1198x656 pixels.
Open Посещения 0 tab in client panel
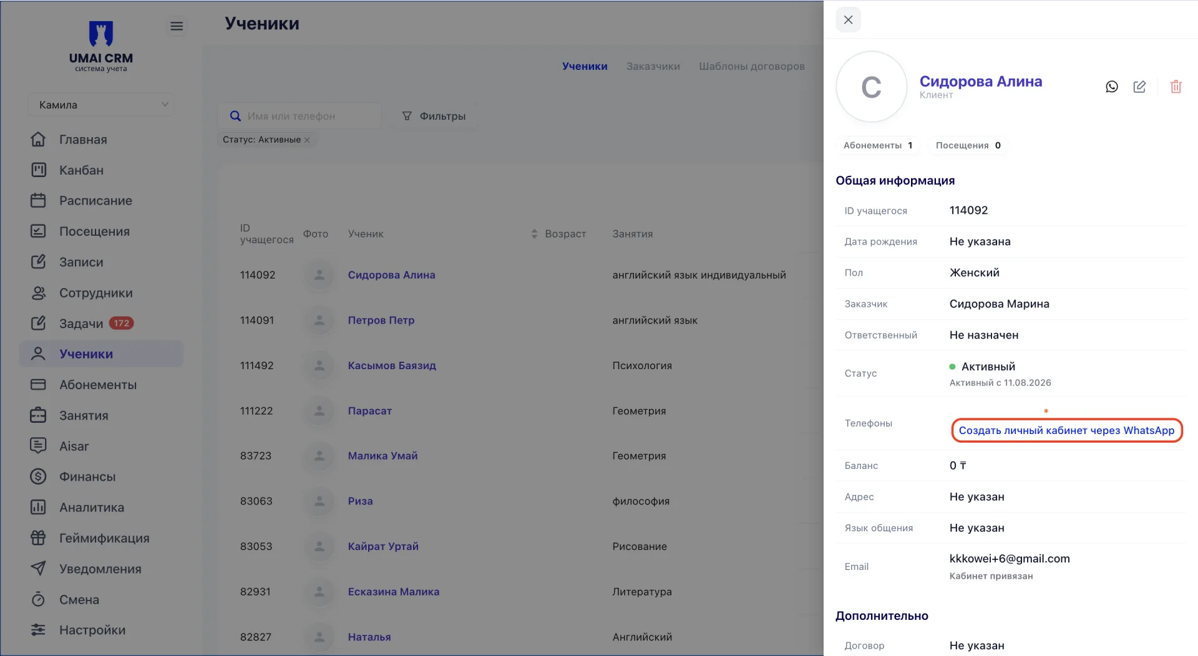[968, 145]
